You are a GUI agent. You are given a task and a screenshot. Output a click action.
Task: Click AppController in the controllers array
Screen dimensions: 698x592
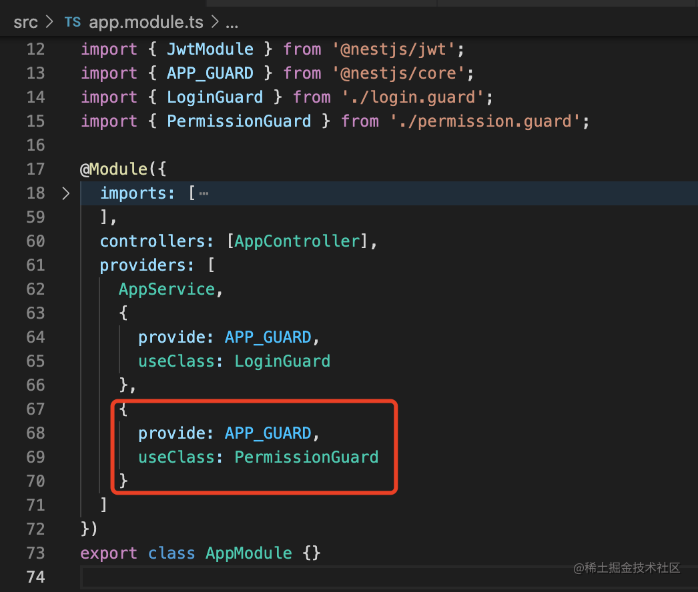point(297,241)
